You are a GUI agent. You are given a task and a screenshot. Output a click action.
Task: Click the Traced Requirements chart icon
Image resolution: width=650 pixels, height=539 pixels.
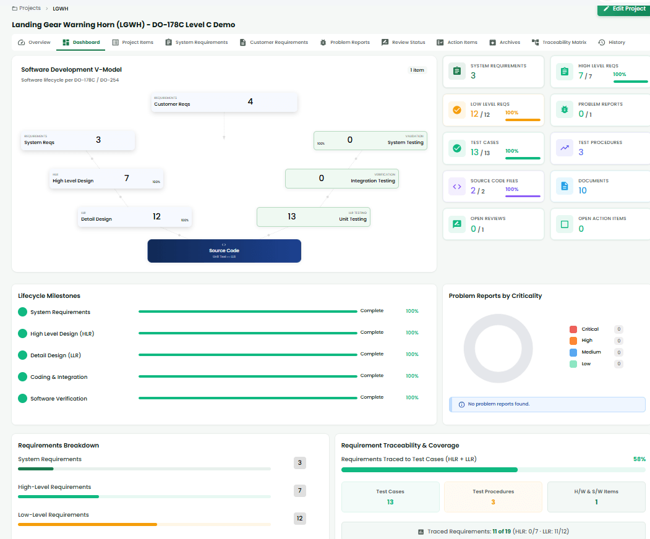tap(421, 532)
